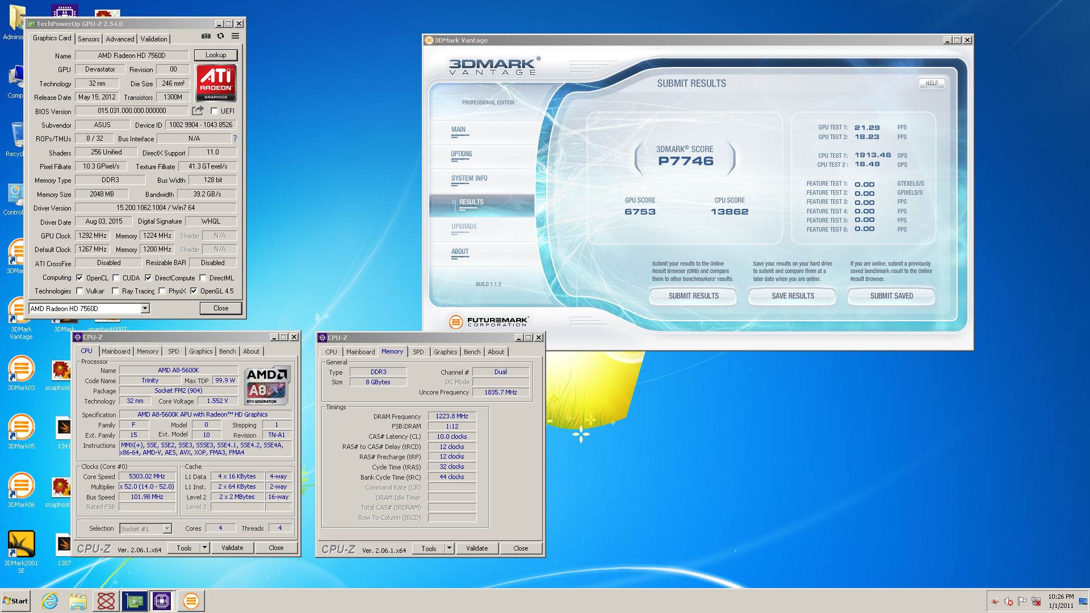Open SPD tab in CPU-Z Memory window

(418, 352)
